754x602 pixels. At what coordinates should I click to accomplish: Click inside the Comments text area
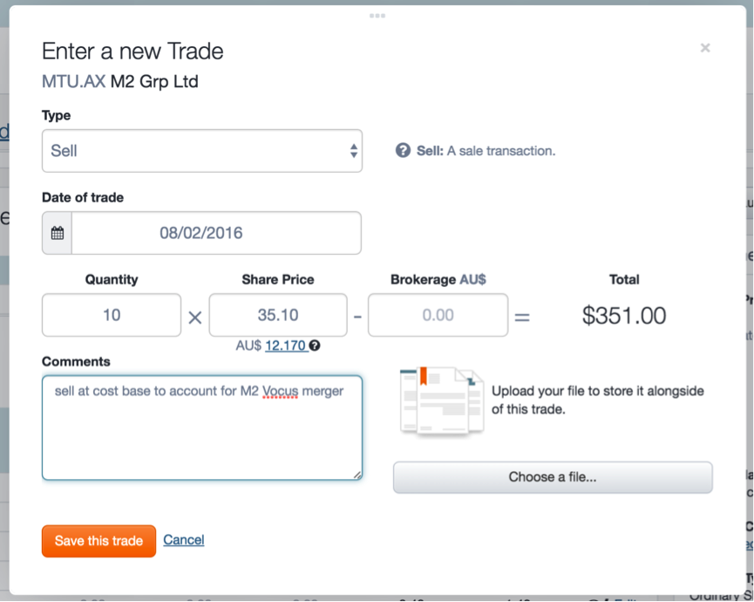[200, 423]
